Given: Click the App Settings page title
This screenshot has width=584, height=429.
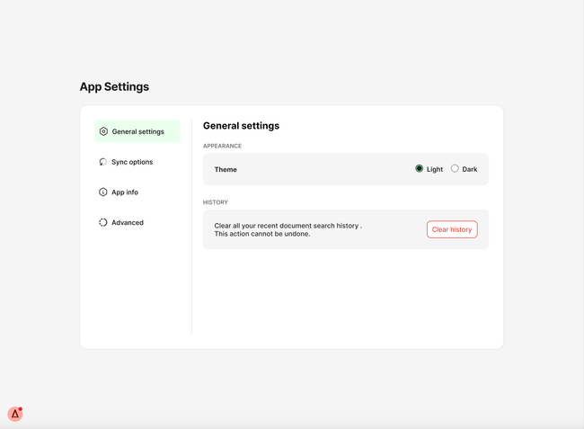Looking at the screenshot, I should pyautogui.click(x=114, y=87).
